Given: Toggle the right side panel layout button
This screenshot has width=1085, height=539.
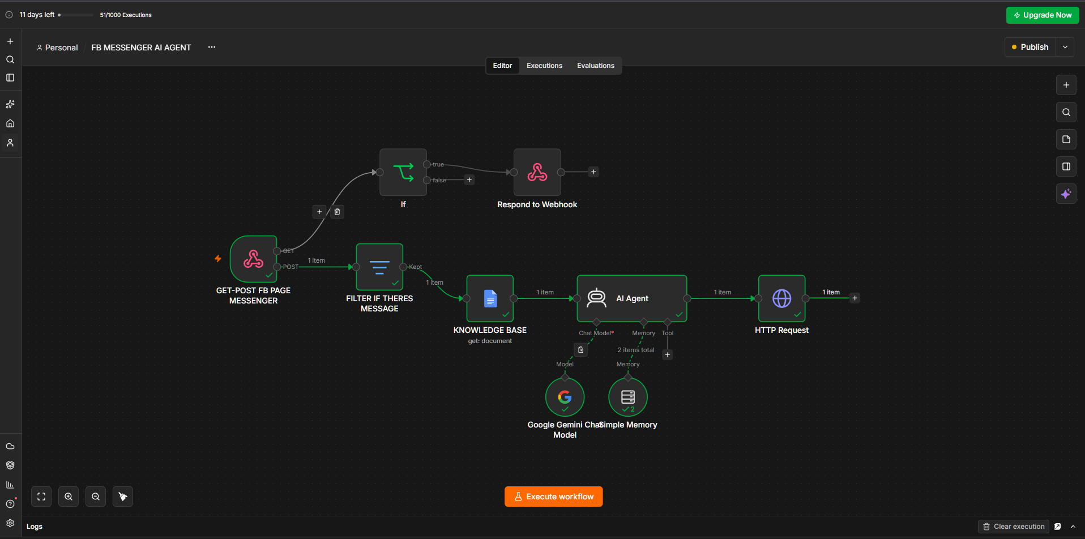Looking at the screenshot, I should (x=1066, y=166).
